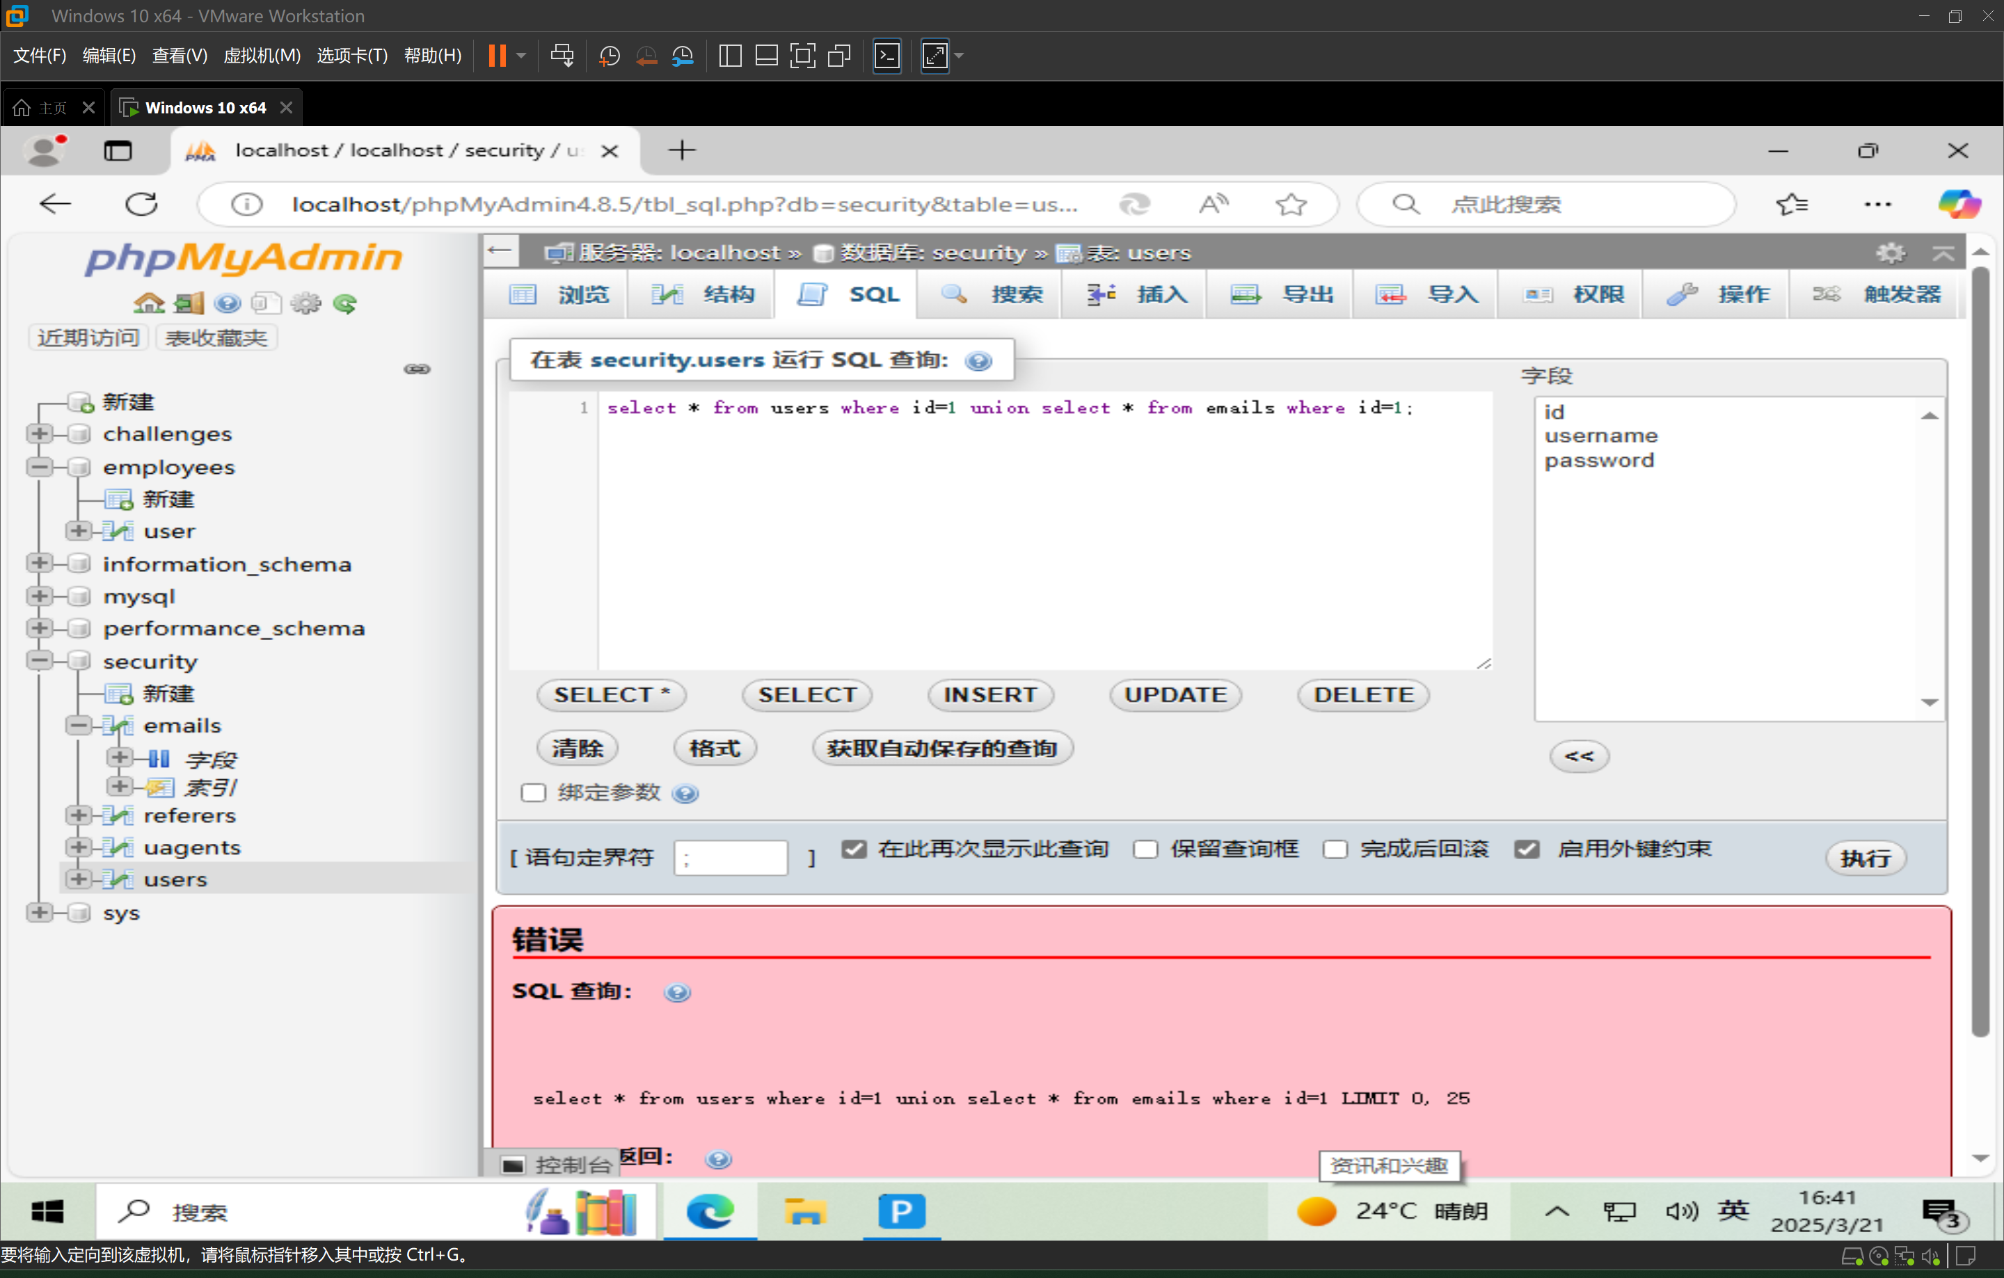Check 保留查询框 checkbox

pyautogui.click(x=1145, y=849)
